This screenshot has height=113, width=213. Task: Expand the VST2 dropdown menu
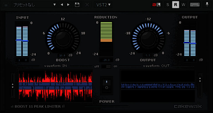point(104,5)
